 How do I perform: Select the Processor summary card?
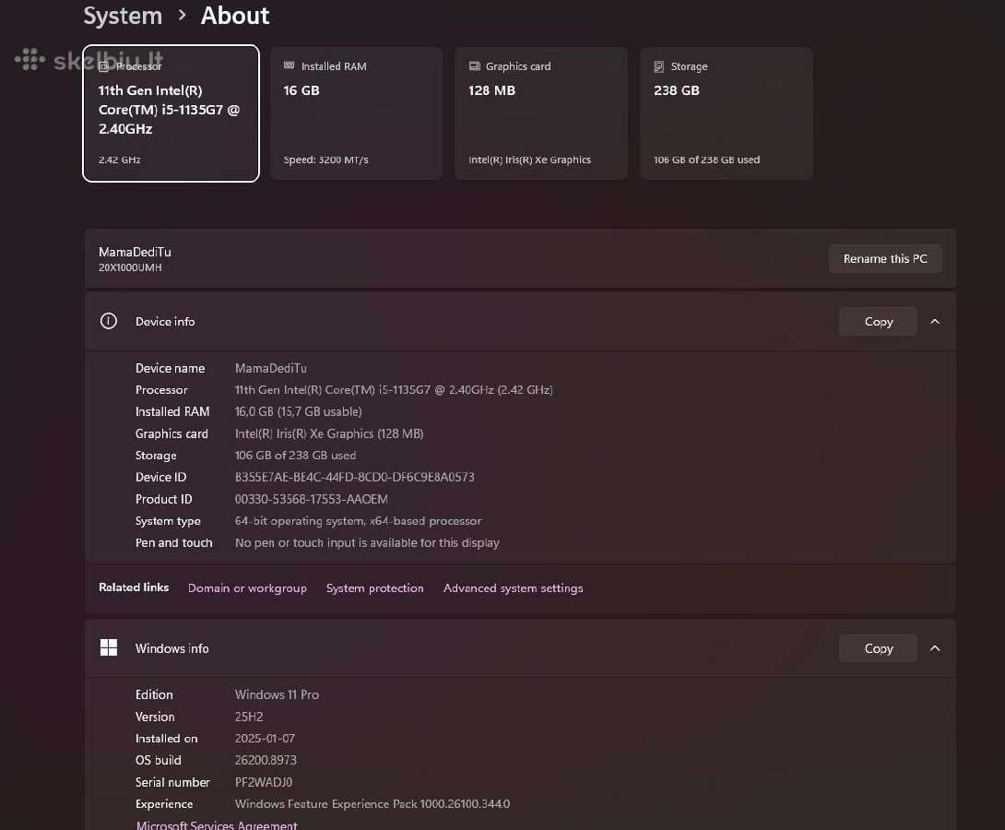click(171, 113)
